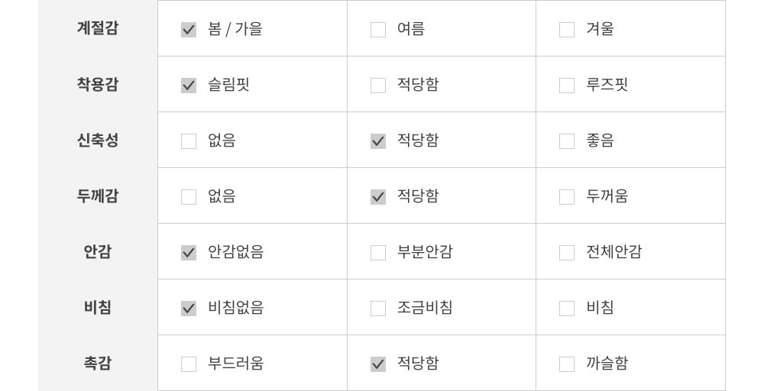Check the 루즈핏 checkbox
The image size is (764, 391).
[x=567, y=86]
